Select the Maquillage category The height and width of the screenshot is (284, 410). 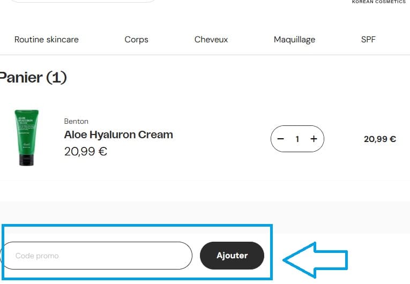coord(294,40)
